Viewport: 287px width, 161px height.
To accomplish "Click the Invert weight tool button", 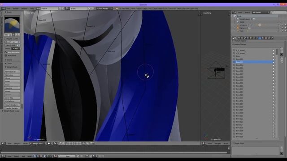I will click(x=12, y=81).
